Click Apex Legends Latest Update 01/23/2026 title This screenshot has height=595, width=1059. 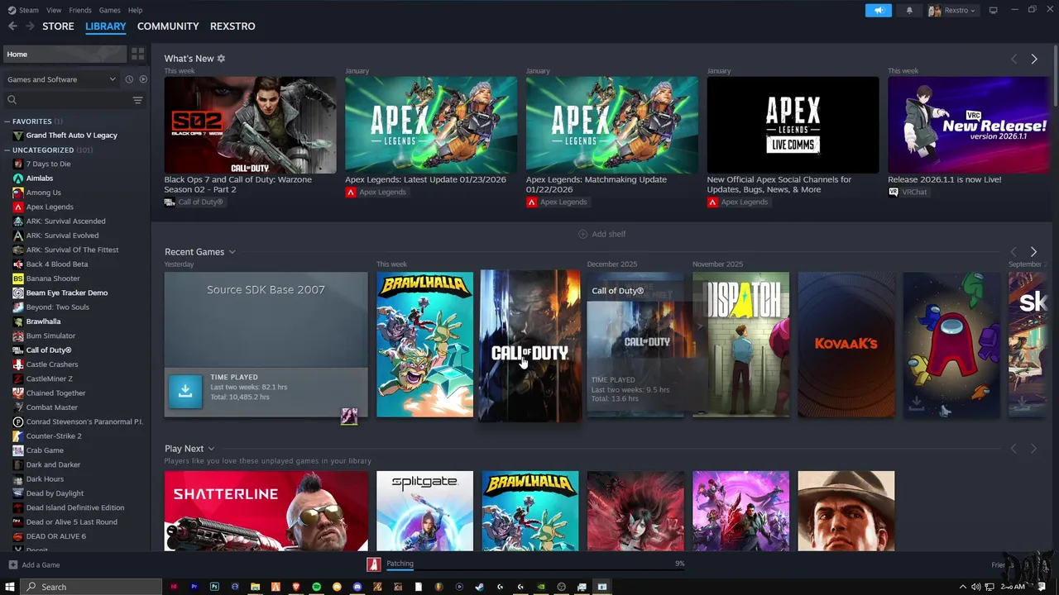[x=425, y=179]
